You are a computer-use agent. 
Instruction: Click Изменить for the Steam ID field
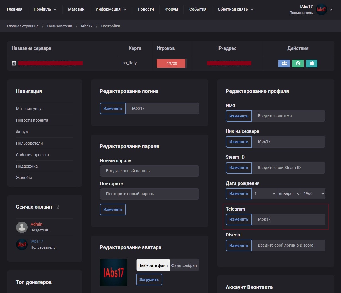[239, 168]
